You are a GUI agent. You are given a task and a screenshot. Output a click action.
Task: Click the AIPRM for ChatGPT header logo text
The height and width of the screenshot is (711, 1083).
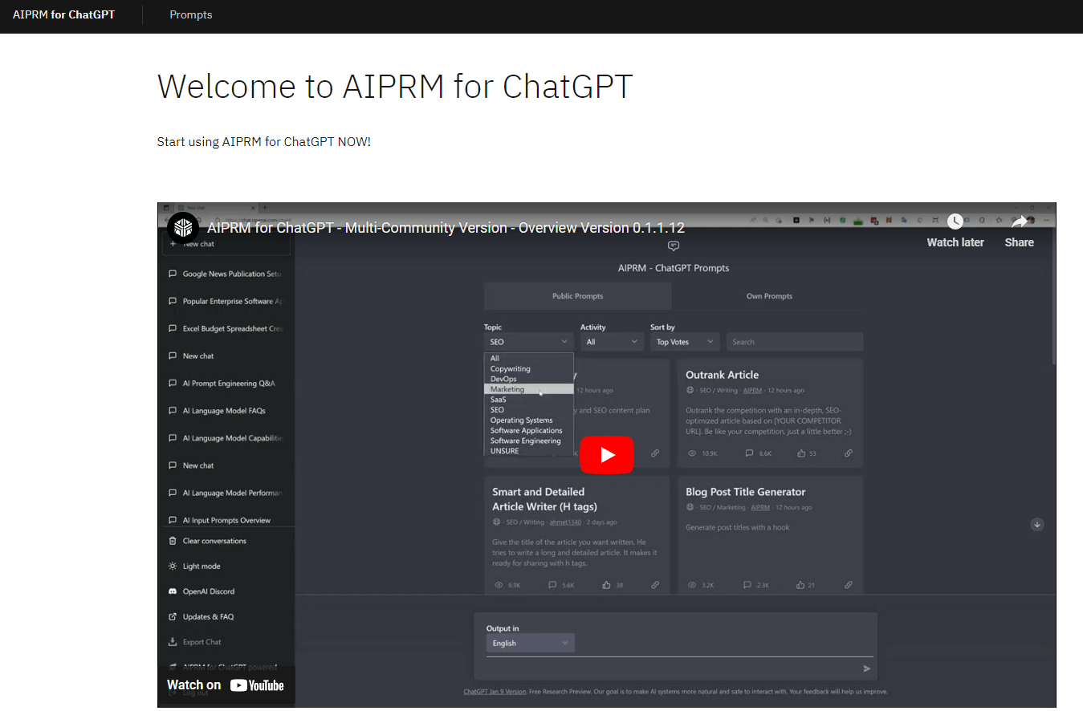coord(63,14)
